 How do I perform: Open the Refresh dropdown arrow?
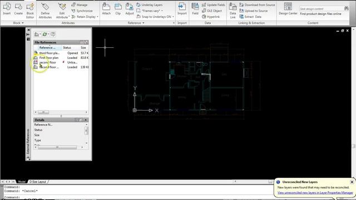click(x=48, y=34)
